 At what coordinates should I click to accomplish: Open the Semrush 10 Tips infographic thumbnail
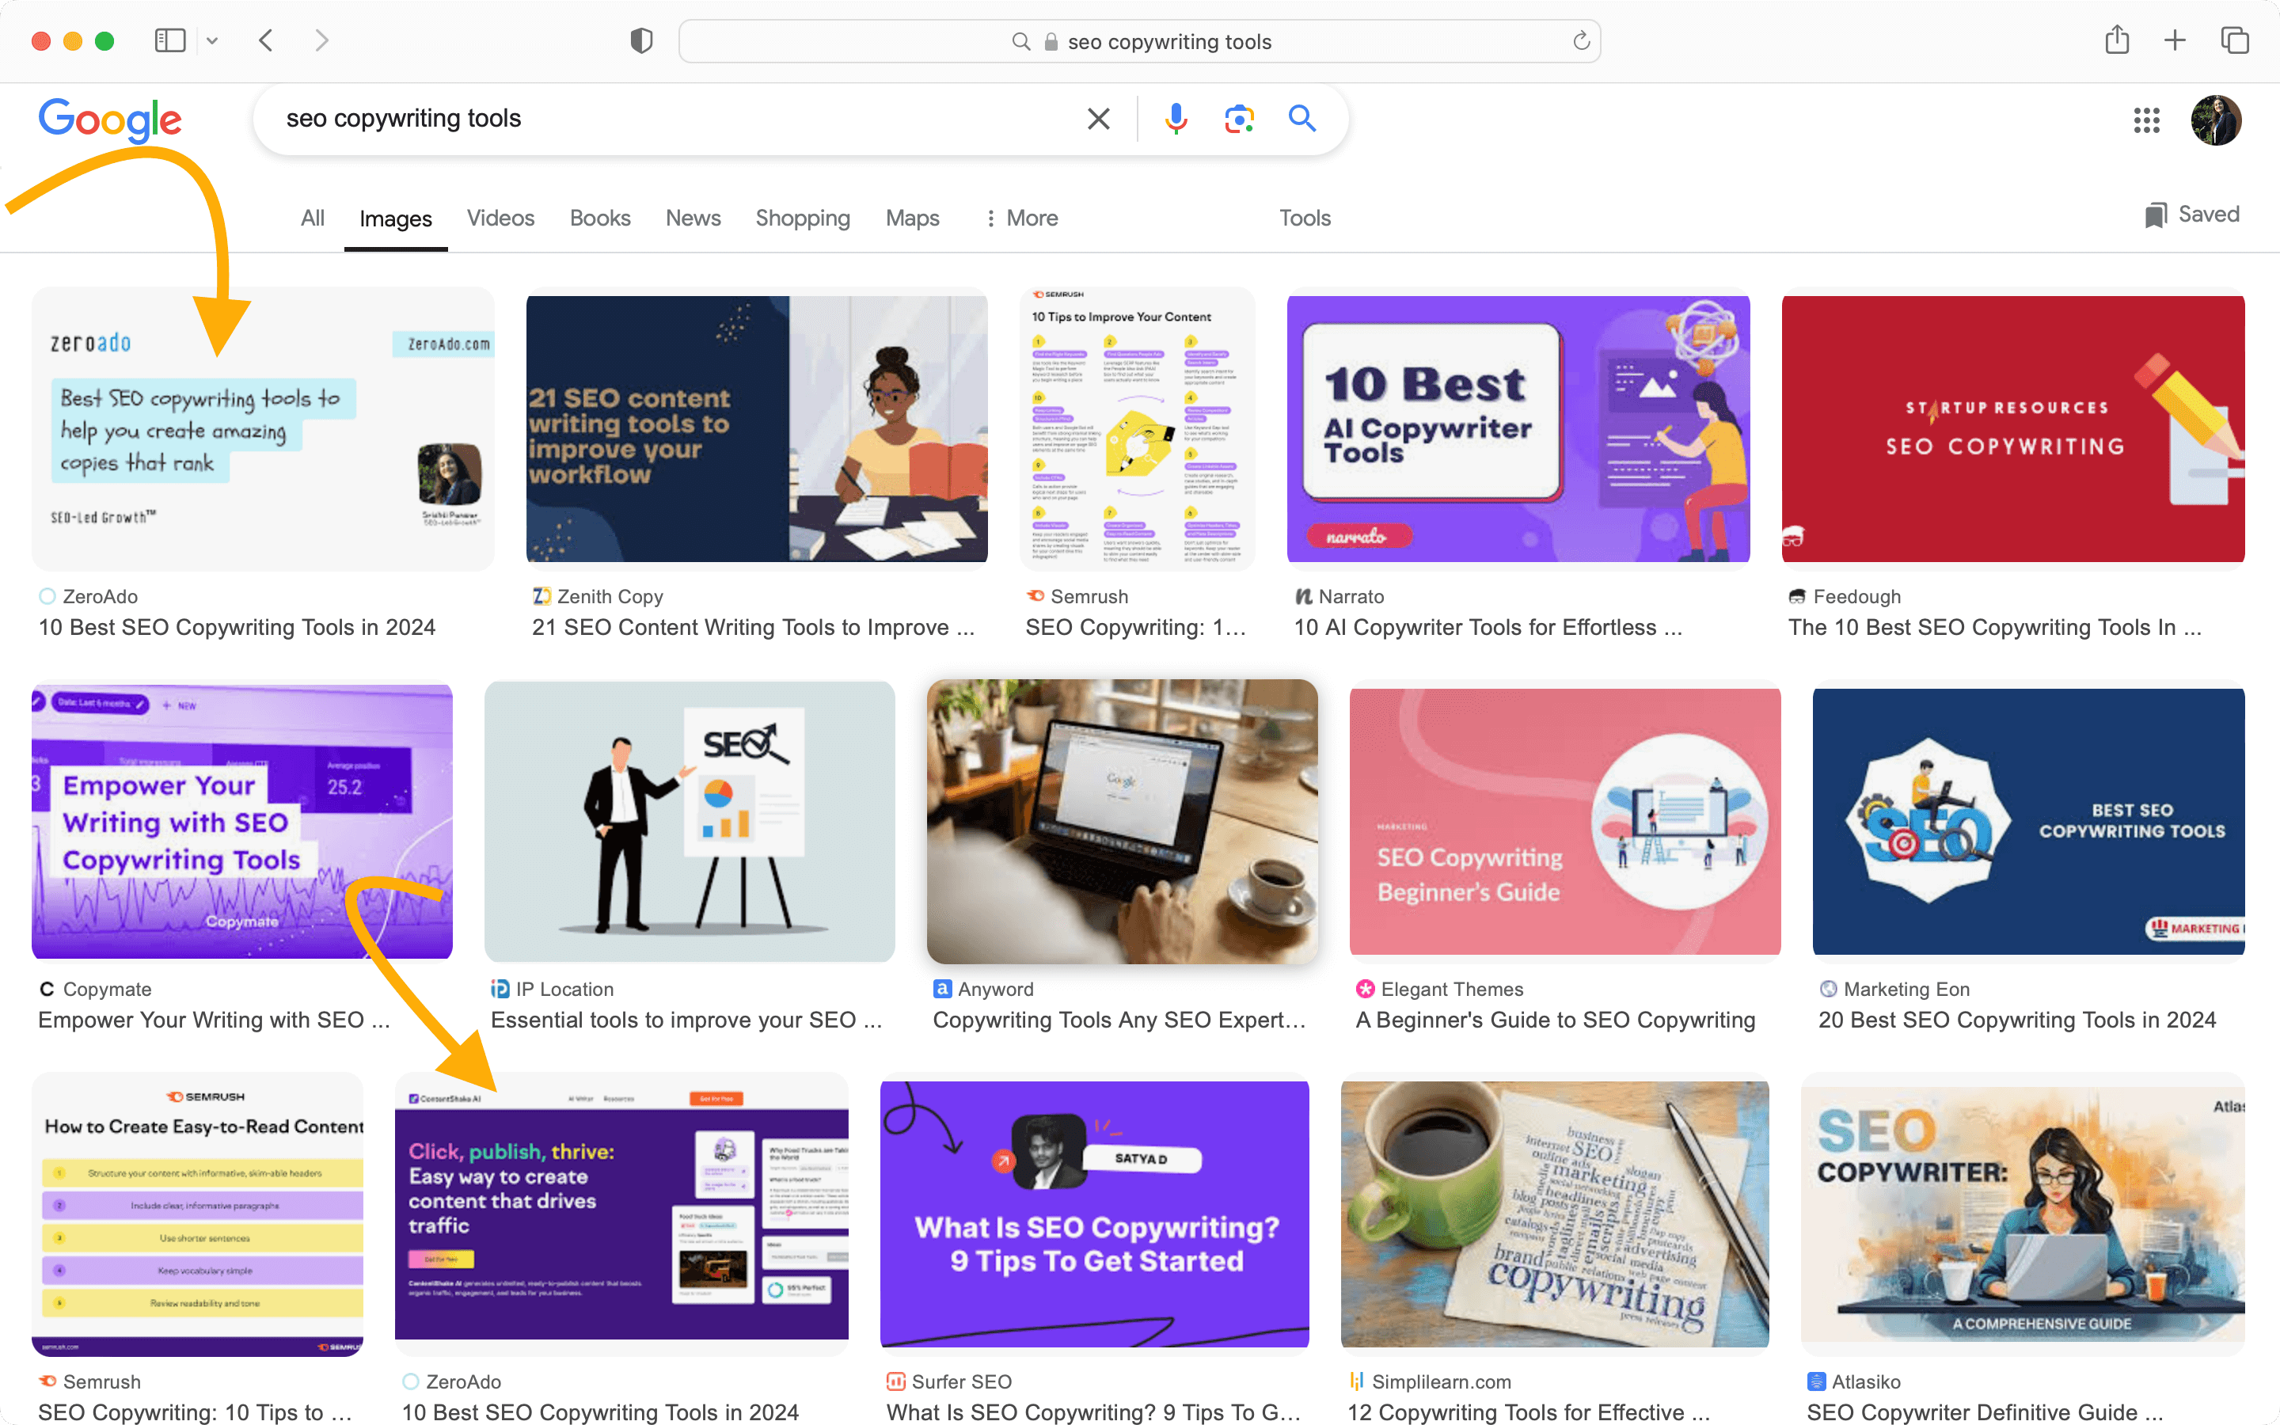pos(1137,429)
